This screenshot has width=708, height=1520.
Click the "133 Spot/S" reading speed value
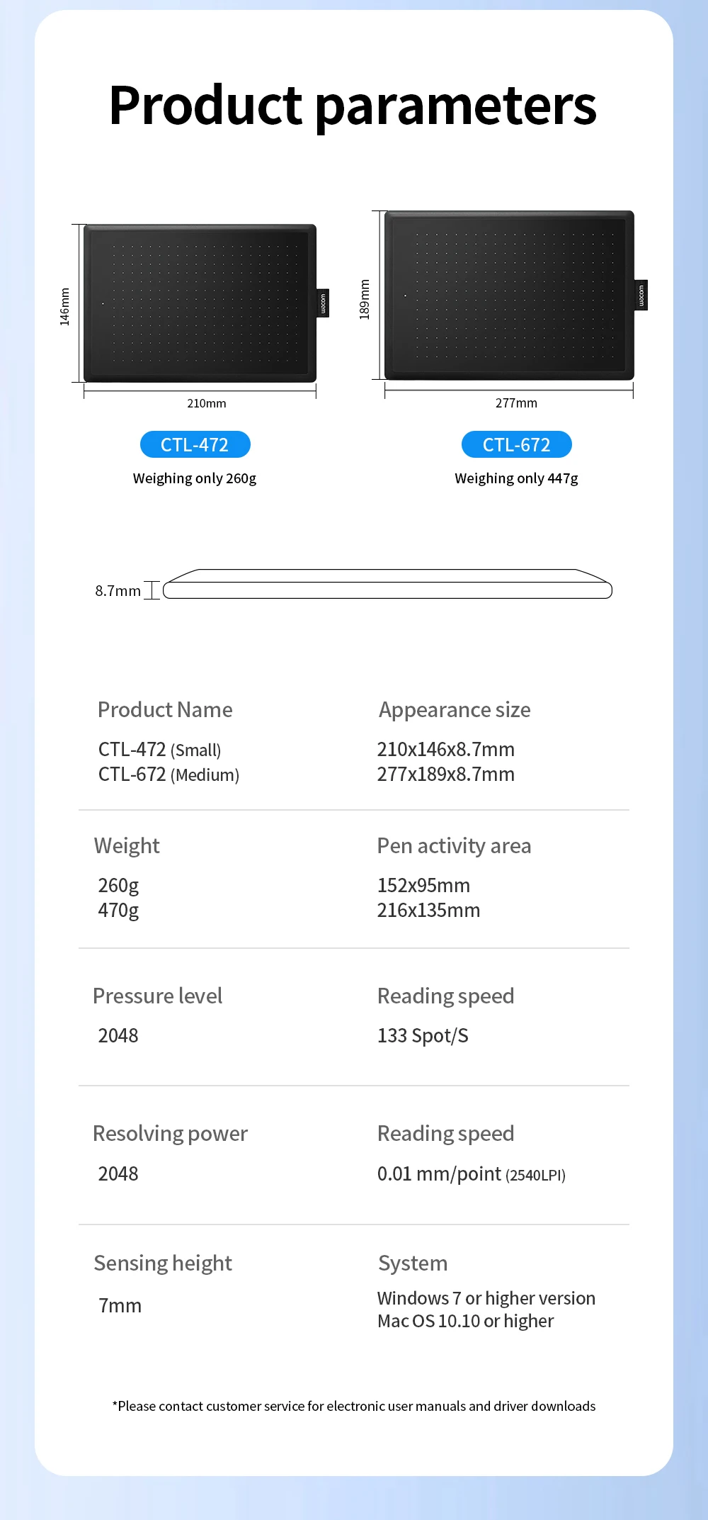423,1035
